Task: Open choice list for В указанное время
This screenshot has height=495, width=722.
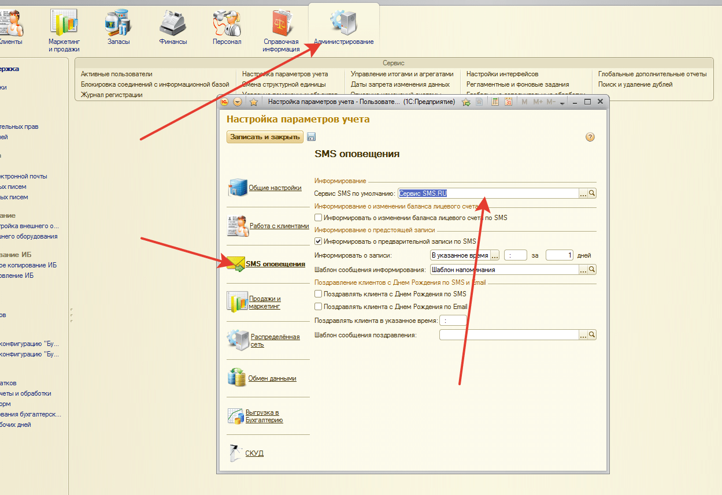Action: tap(495, 255)
